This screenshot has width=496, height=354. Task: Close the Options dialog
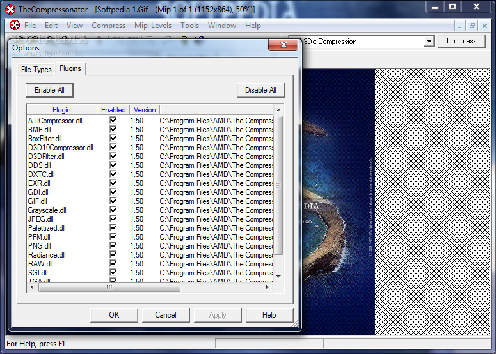[283, 45]
